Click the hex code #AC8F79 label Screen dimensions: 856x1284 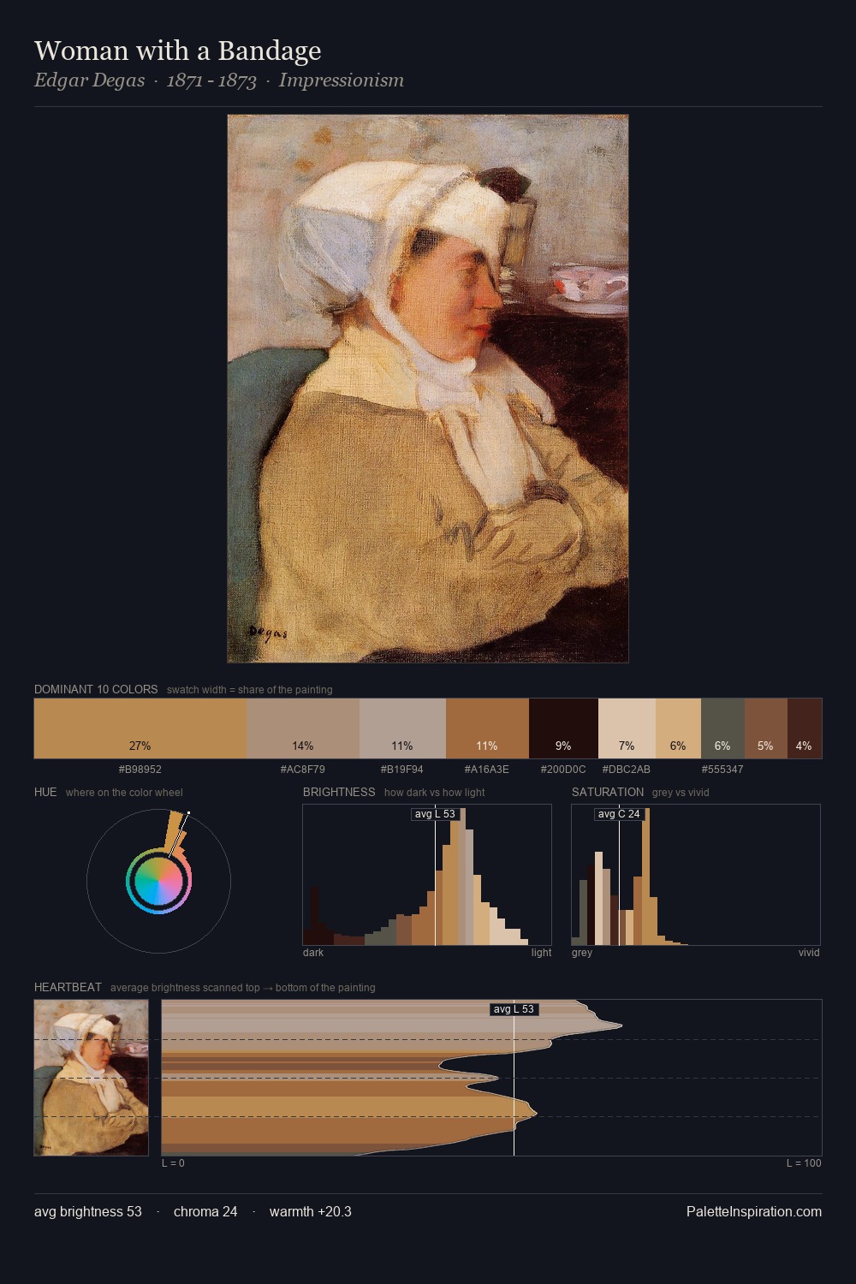coord(303,770)
